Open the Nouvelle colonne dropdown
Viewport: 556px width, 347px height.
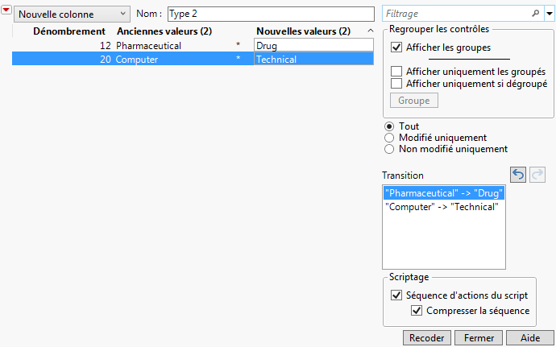[73, 14]
